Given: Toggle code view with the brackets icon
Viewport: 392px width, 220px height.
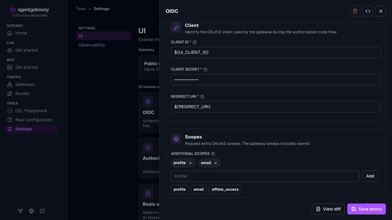Looking at the screenshot, I should (x=368, y=11).
